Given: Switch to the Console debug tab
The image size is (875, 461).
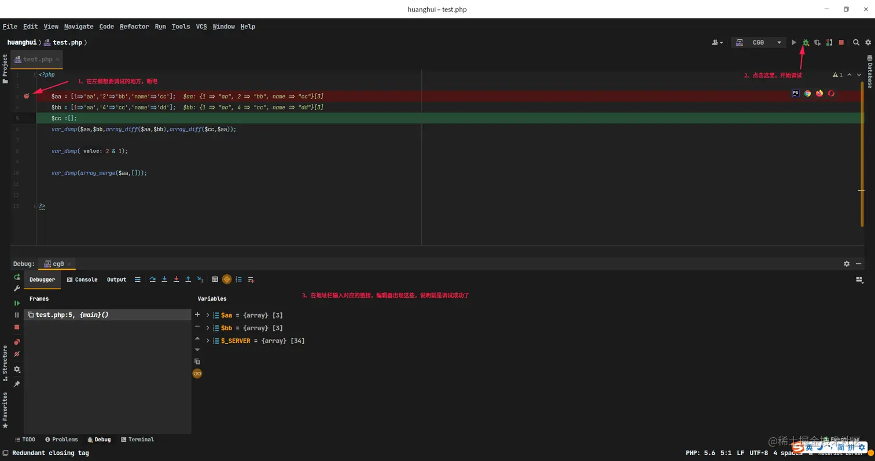Looking at the screenshot, I should 82,279.
